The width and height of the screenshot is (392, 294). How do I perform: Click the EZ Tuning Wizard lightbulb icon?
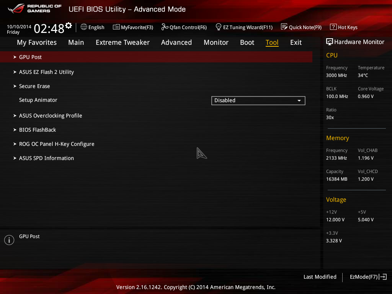tap(218, 27)
